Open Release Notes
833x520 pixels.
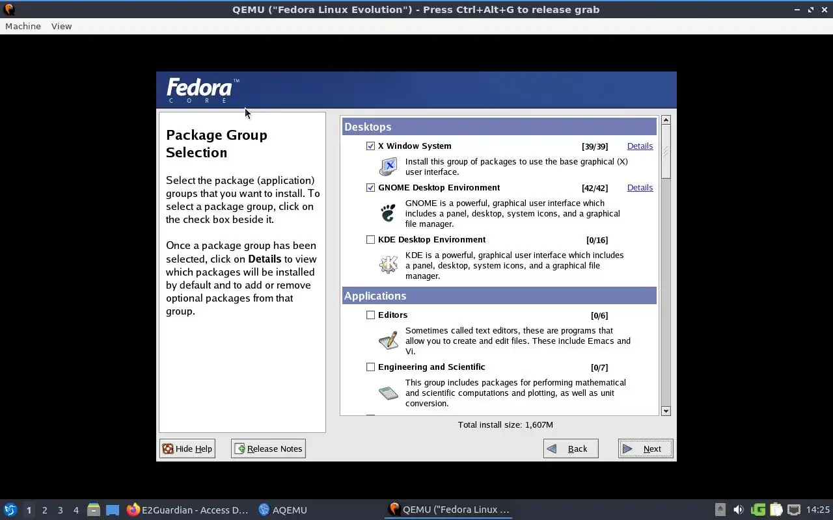coord(268,448)
